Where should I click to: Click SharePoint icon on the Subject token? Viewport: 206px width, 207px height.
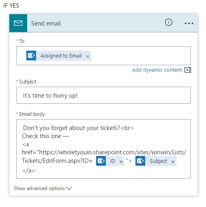[140, 161]
